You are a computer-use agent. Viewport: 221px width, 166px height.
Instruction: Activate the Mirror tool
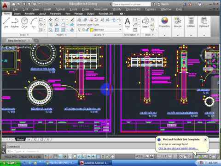click(x=57, y=24)
